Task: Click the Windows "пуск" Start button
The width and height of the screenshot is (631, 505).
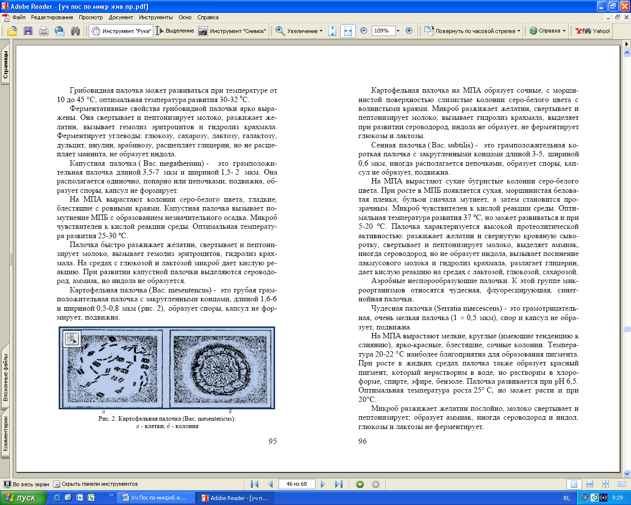Action: [23, 498]
